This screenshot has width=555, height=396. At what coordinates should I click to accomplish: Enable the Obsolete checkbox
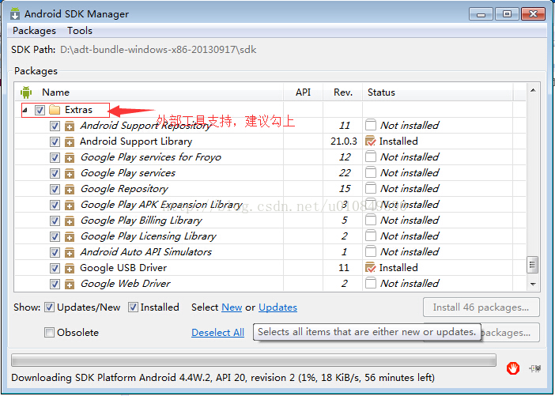(x=49, y=333)
